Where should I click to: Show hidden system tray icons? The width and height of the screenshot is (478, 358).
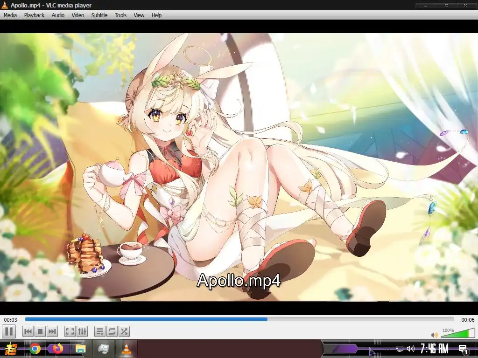point(388,349)
